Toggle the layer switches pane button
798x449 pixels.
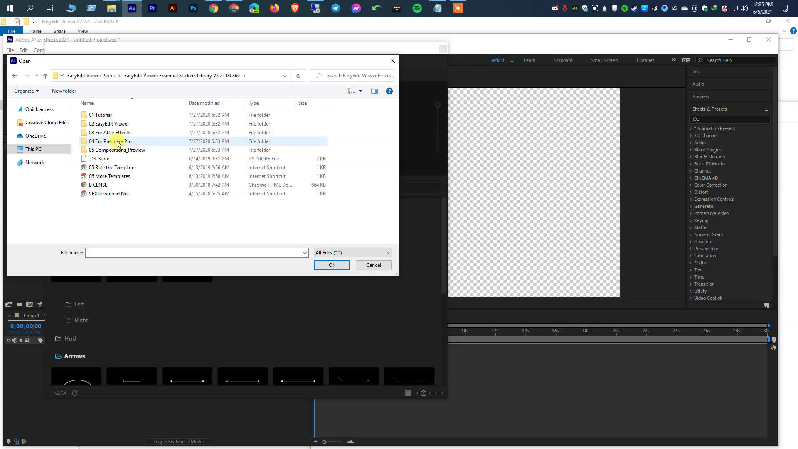click(9, 442)
